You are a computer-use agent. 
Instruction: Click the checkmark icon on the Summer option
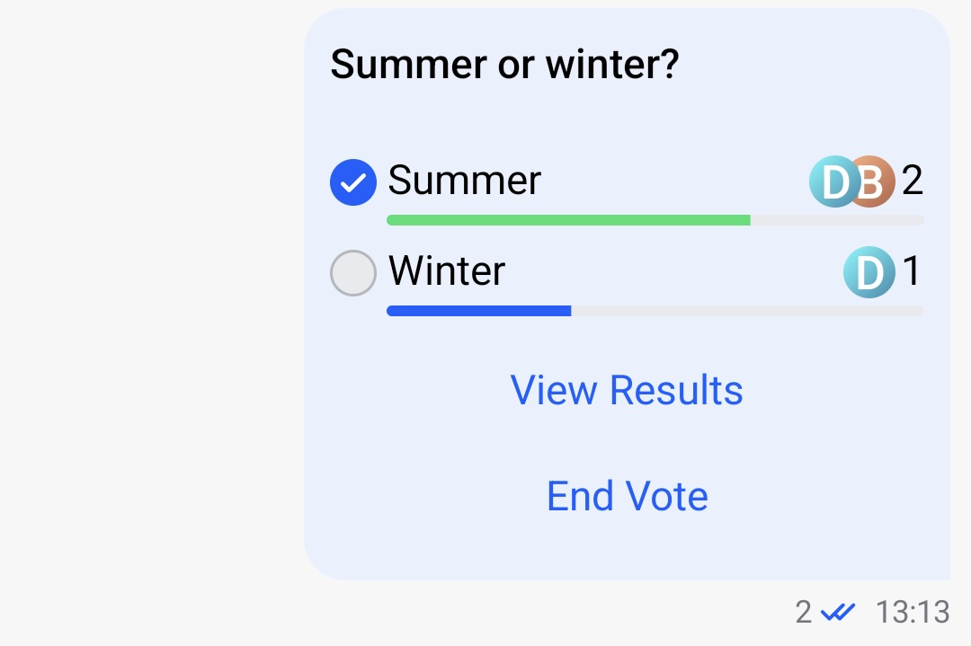pos(353,181)
